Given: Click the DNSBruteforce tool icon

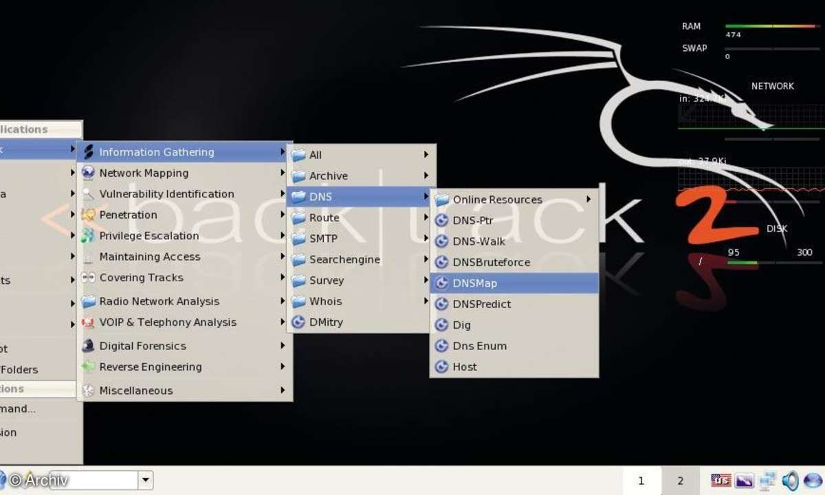Looking at the screenshot, I should point(441,263).
